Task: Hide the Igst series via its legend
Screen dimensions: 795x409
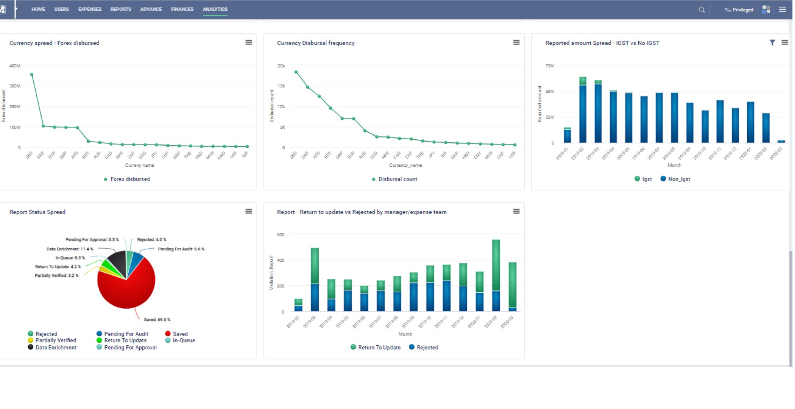Action: 643,179
